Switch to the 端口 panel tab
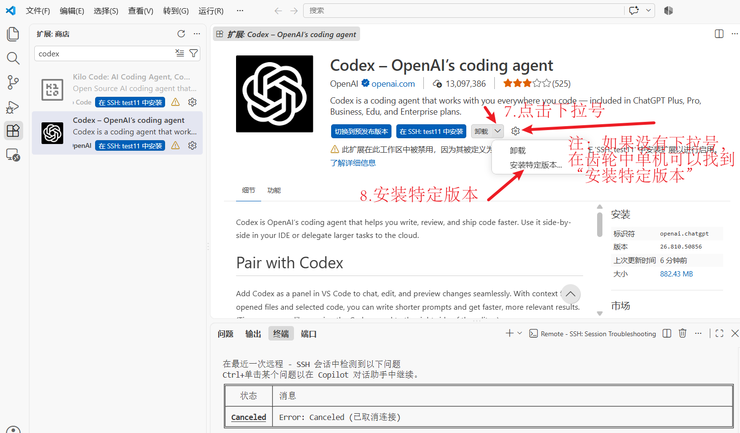The width and height of the screenshot is (740, 433). pyautogui.click(x=308, y=334)
